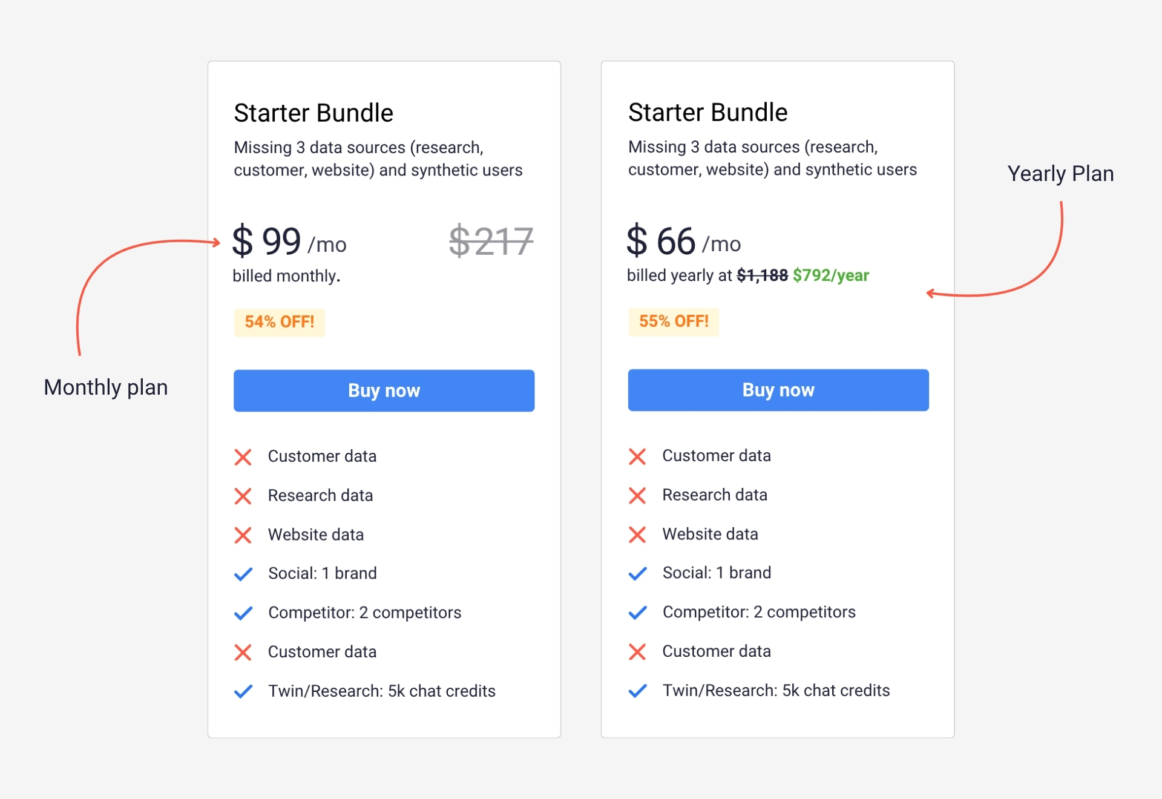Click blue checkmark beside Social, monthly card

[x=243, y=574]
